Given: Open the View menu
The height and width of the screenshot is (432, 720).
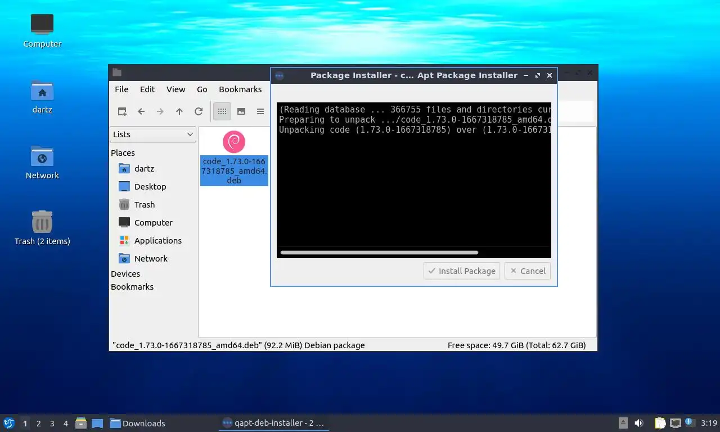Looking at the screenshot, I should coord(175,89).
